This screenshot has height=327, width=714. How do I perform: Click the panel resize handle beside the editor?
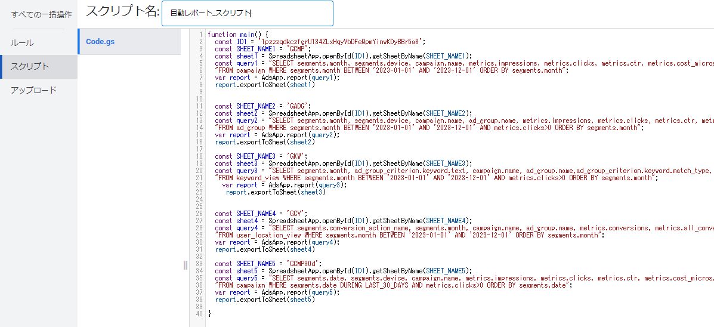tap(186, 265)
